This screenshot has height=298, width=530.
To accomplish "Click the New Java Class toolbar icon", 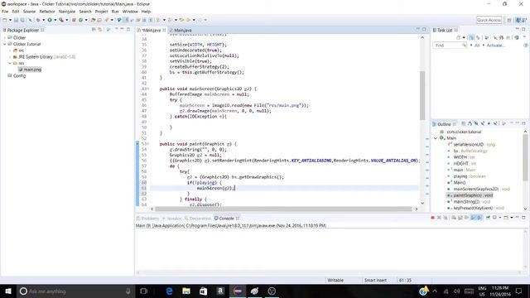I will point(80,20).
